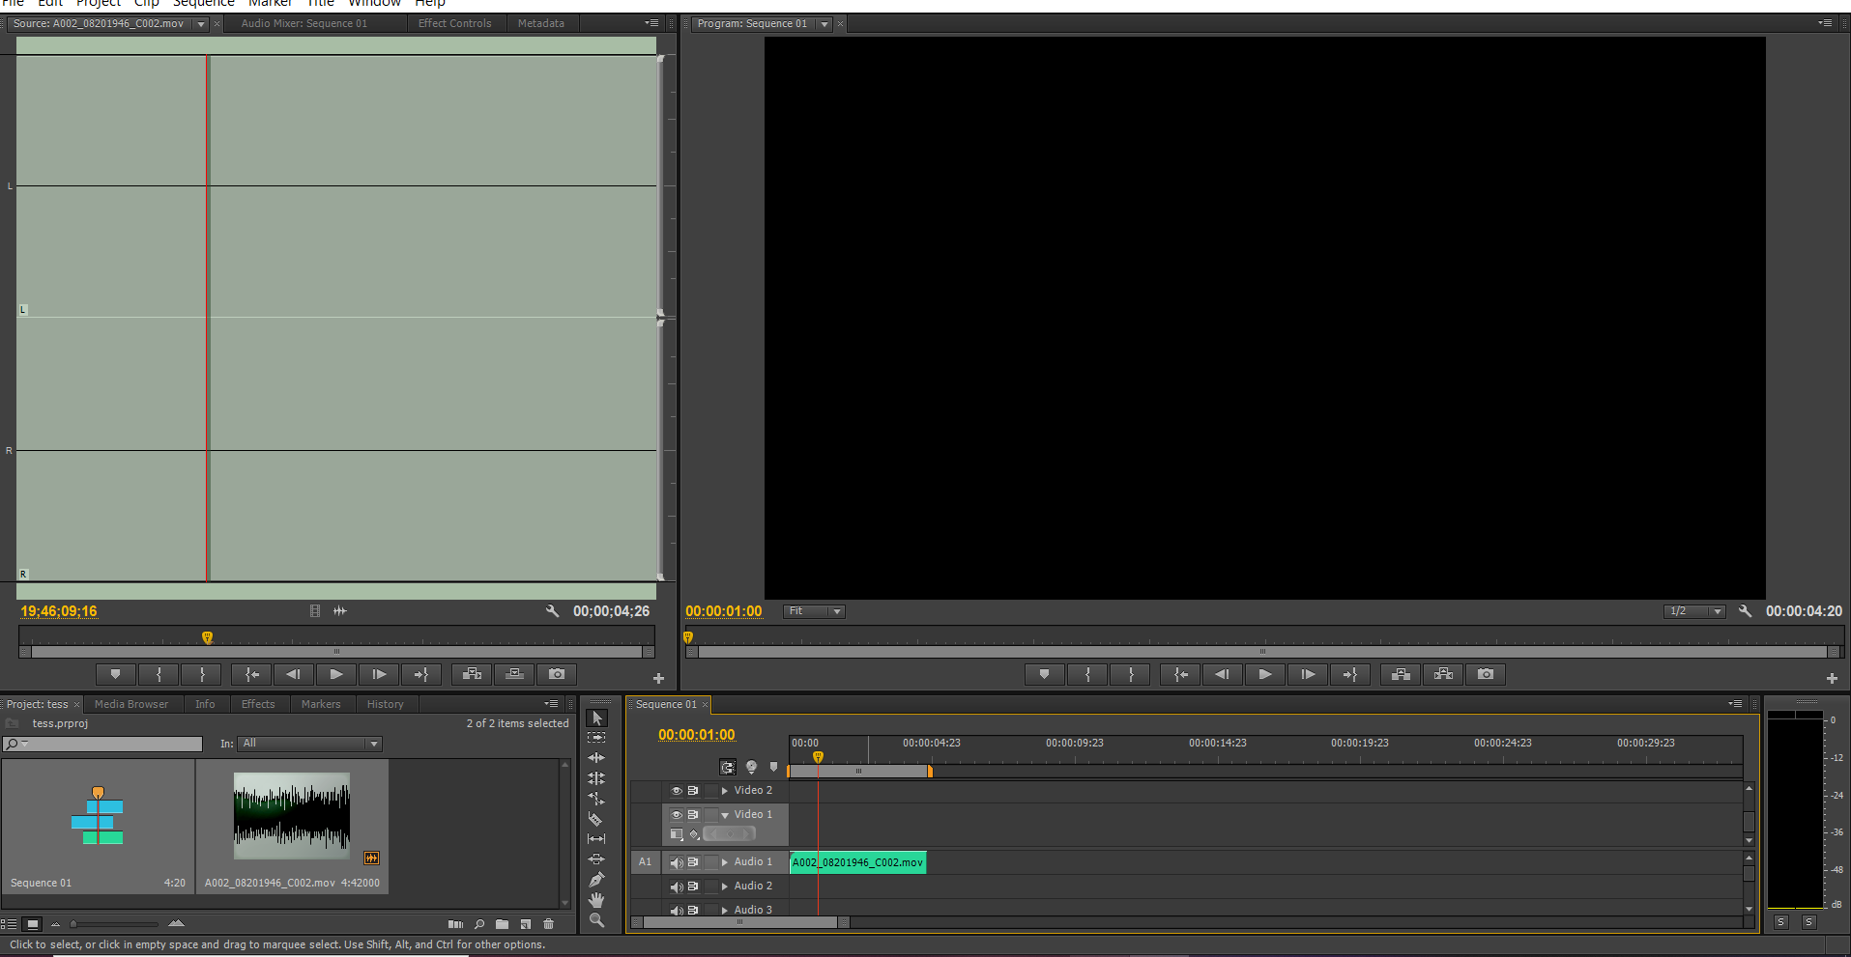
Task: Switch Project panel to List View
Action: point(9,924)
